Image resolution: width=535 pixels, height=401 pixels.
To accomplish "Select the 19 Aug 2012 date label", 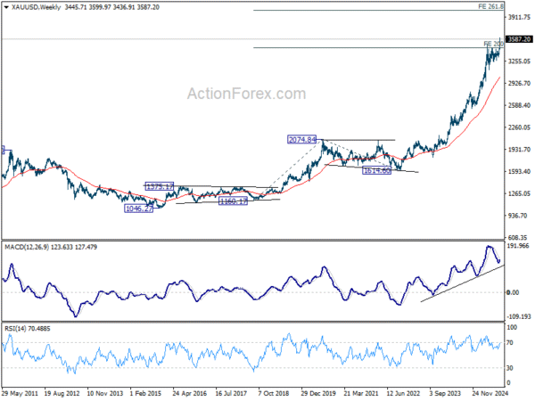I will pyautogui.click(x=62, y=394).
